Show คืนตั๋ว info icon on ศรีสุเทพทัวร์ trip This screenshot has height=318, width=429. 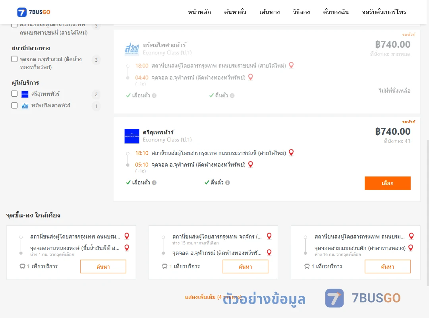(228, 183)
